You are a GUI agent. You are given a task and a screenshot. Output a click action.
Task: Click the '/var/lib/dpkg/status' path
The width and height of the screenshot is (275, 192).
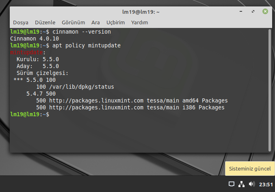(x=82, y=87)
